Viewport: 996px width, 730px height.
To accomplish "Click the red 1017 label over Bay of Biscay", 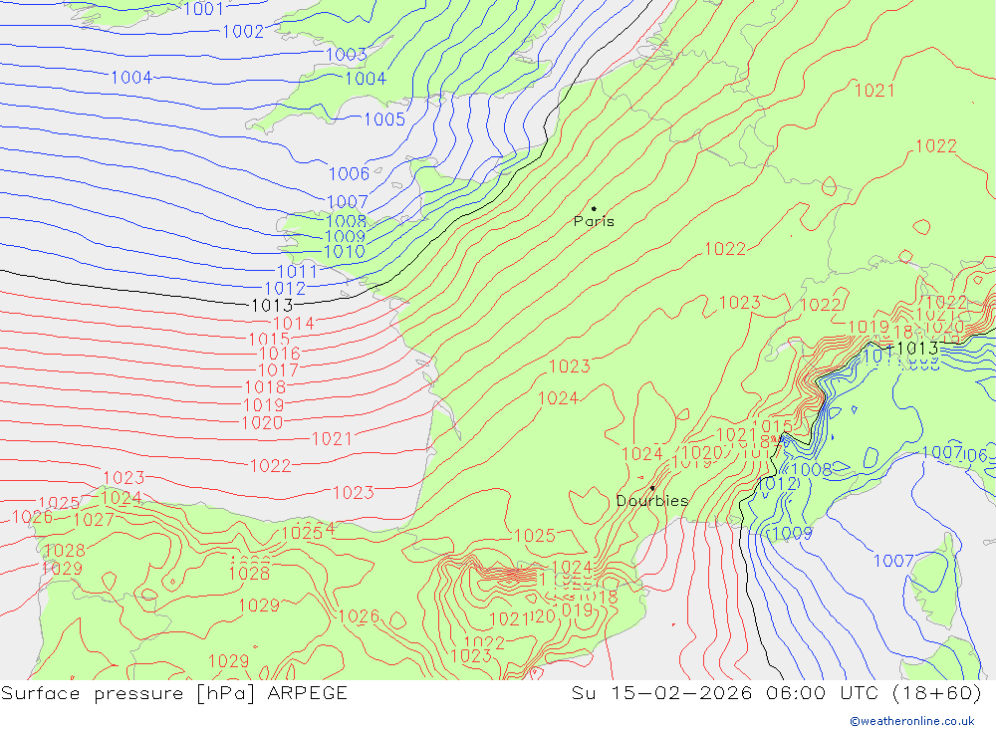I will 278,369.
